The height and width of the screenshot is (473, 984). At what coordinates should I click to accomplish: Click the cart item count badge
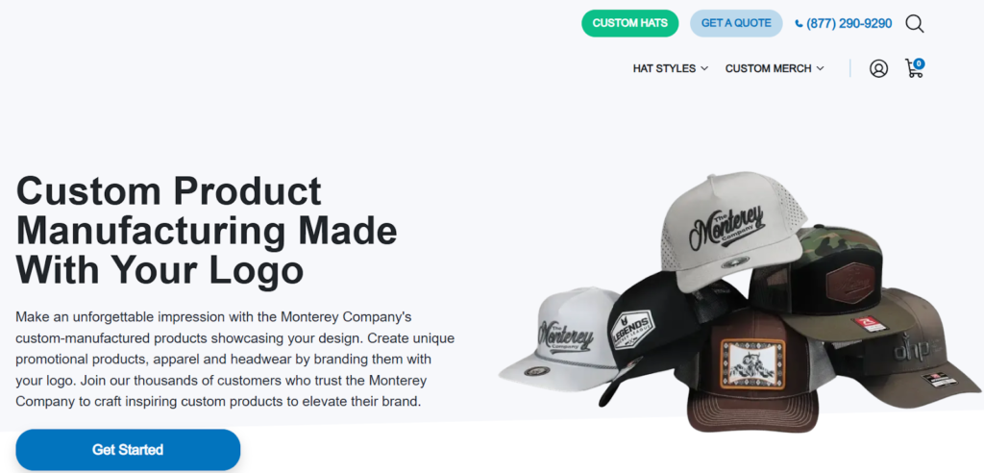pos(919,63)
